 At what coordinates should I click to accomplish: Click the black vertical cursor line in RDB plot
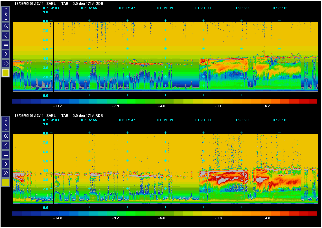pos(53,169)
